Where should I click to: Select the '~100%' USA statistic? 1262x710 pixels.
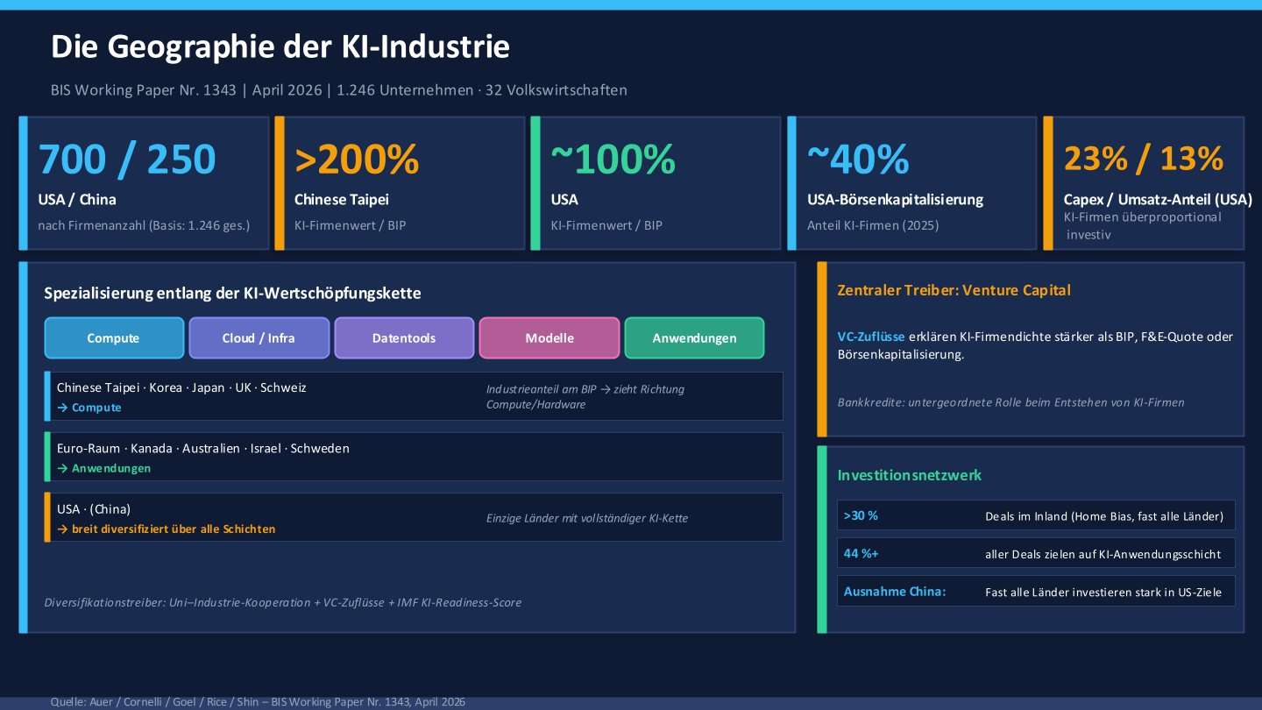tap(613, 160)
